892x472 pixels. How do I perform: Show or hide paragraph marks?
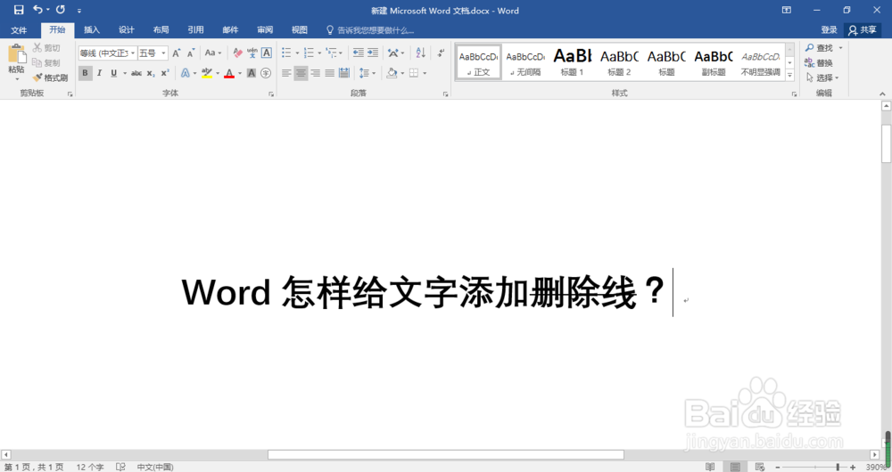(x=441, y=53)
